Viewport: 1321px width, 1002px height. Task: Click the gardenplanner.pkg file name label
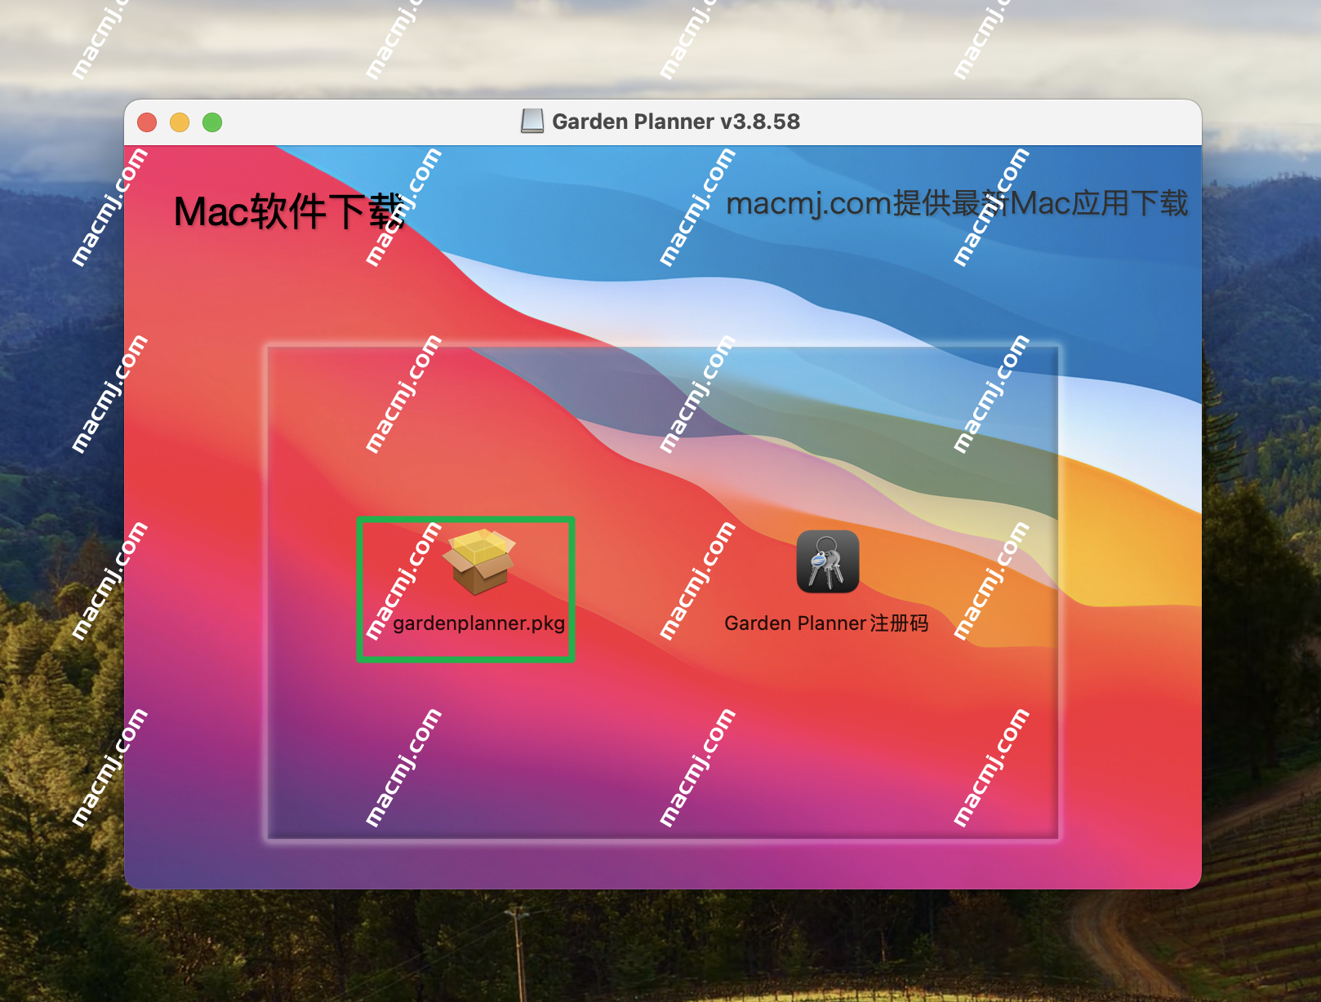pos(478,623)
